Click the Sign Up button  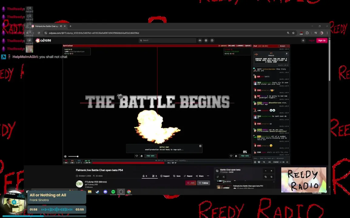(322, 40)
